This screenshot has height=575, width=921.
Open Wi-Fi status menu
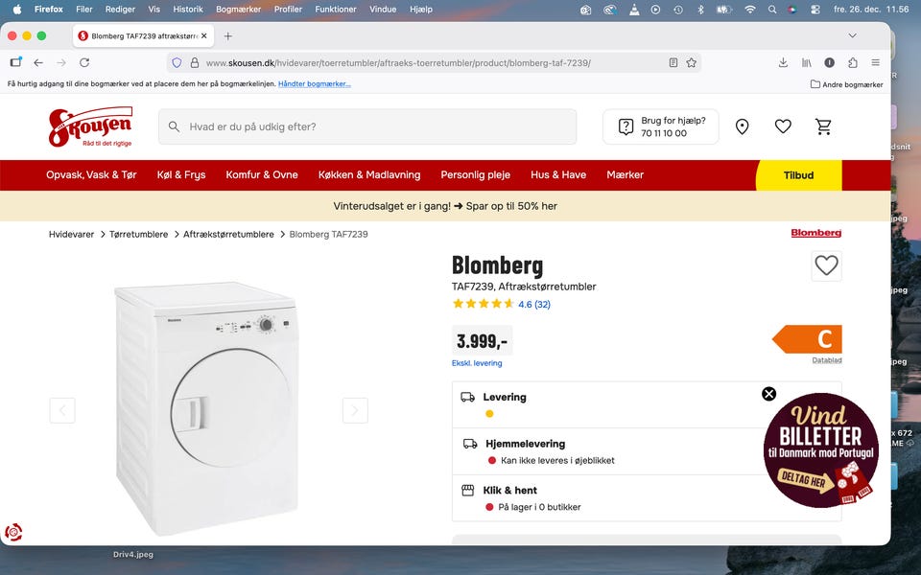[749, 10]
